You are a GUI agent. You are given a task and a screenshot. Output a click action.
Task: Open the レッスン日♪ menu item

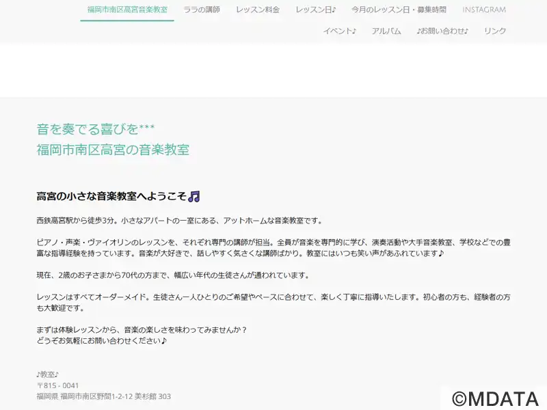[x=316, y=10]
